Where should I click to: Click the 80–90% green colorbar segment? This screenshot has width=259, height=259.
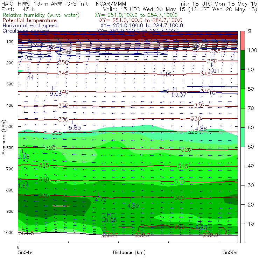point(243,79)
